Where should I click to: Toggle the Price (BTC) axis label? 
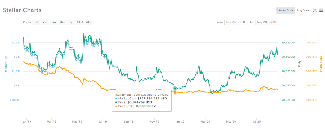[x=321, y=64]
